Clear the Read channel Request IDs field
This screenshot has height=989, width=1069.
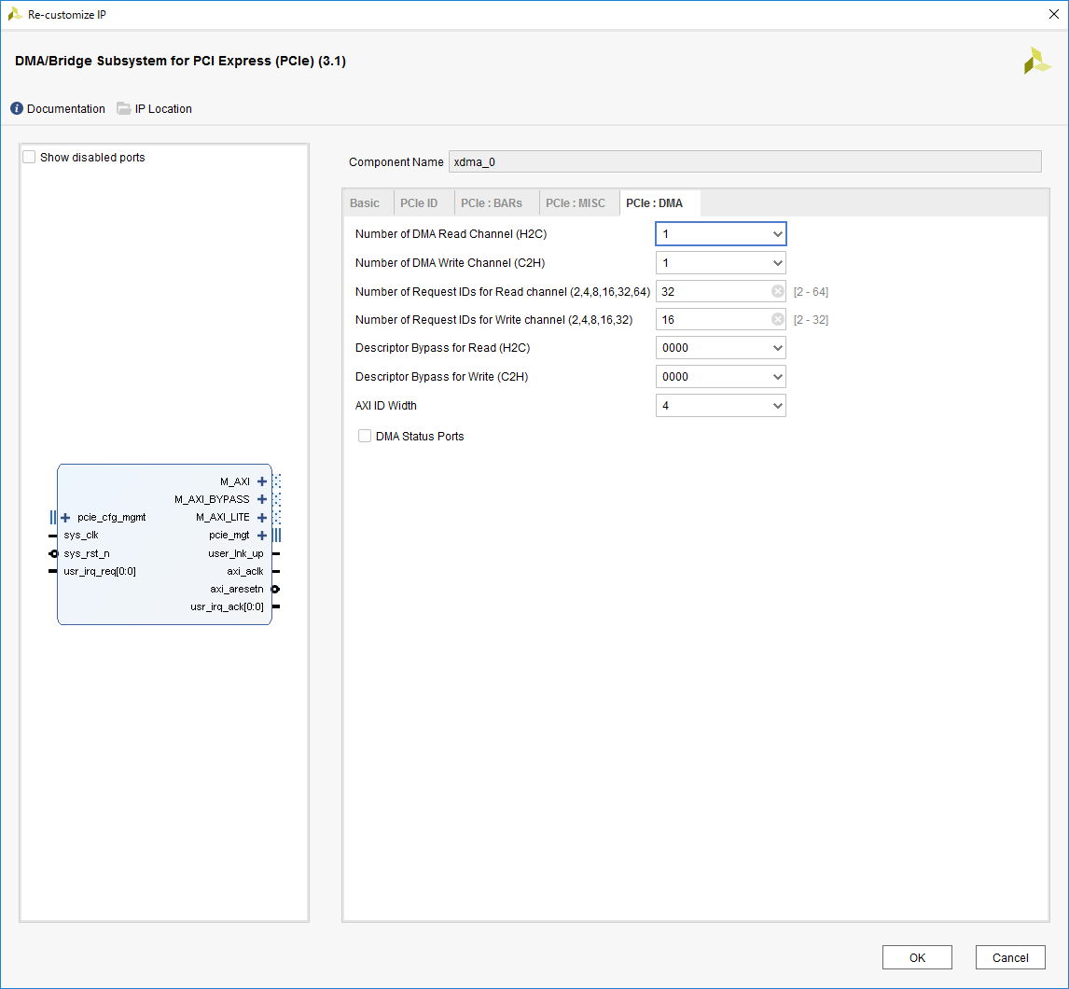[777, 291]
